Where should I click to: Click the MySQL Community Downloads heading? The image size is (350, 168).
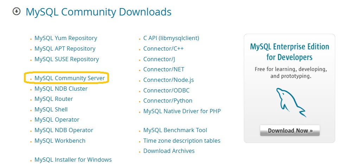98,12
